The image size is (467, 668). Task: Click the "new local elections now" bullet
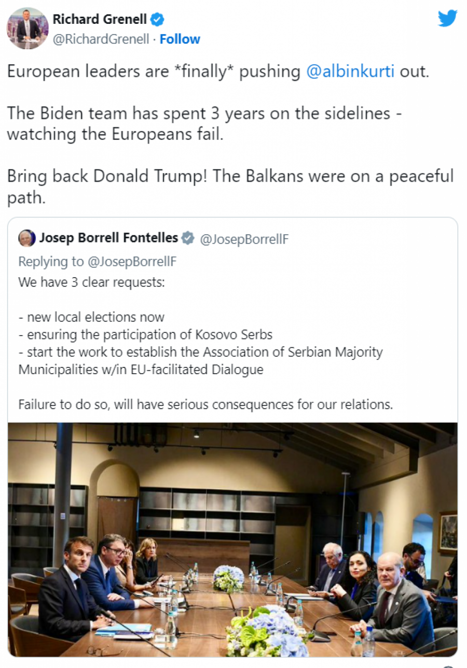[x=91, y=317]
